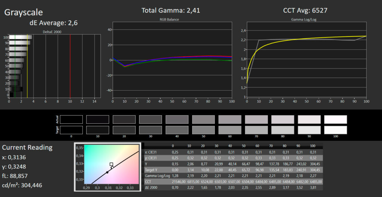382x197 pixels.
Task: Pick the Target swatch at 30 percent
Action: click(150, 130)
